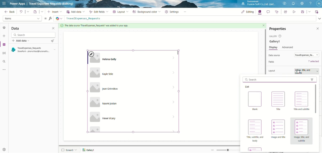The width and height of the screenshot is (322, 153).
Task: Open Settings in the toolbar
Action: coord(172,12)
